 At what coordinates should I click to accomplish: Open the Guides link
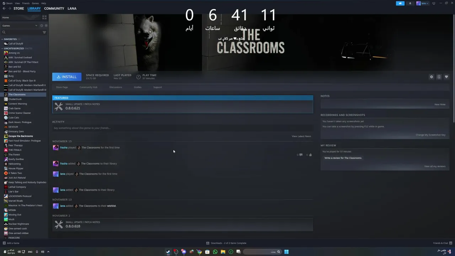coord(138,87)
